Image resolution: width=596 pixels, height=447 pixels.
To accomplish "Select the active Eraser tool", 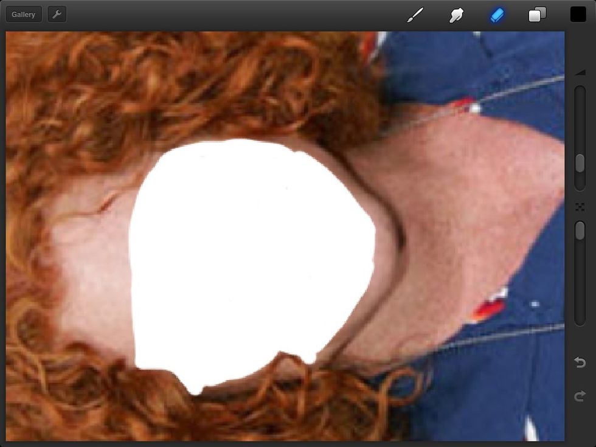I will [497, 15].
